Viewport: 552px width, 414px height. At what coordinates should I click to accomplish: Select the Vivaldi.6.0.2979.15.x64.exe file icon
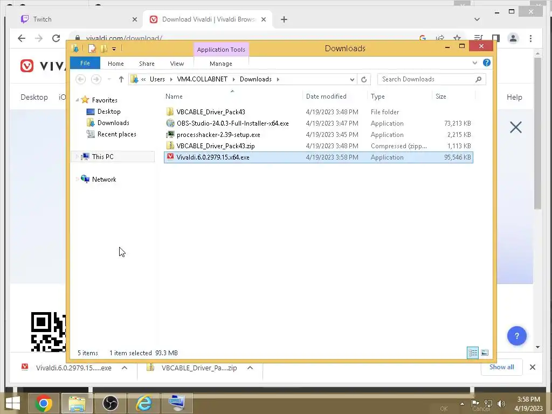pyautogui.click(x=170, y=157)
